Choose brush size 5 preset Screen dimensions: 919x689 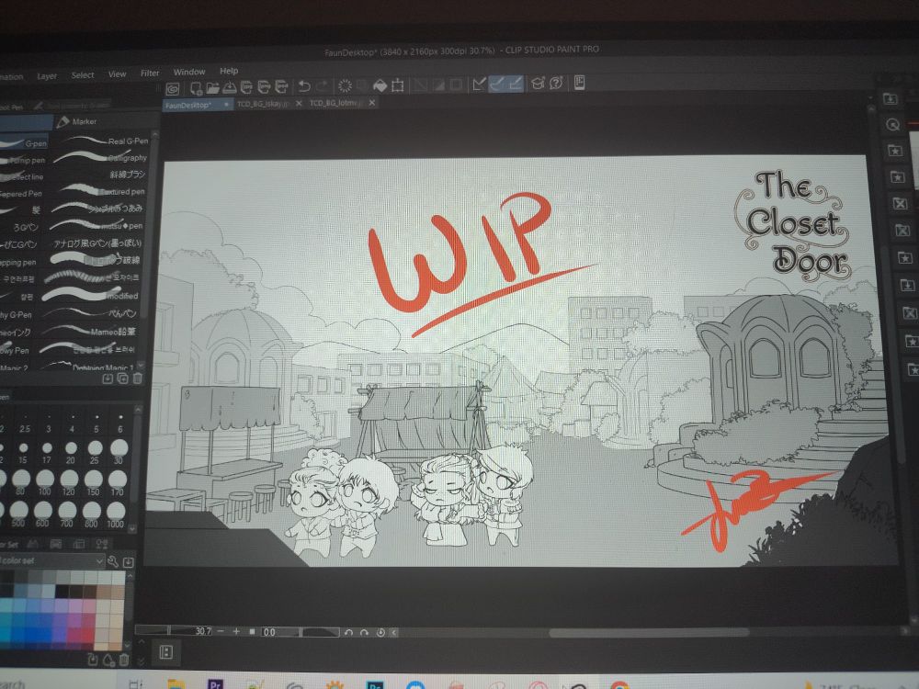(x=96, y=422)
